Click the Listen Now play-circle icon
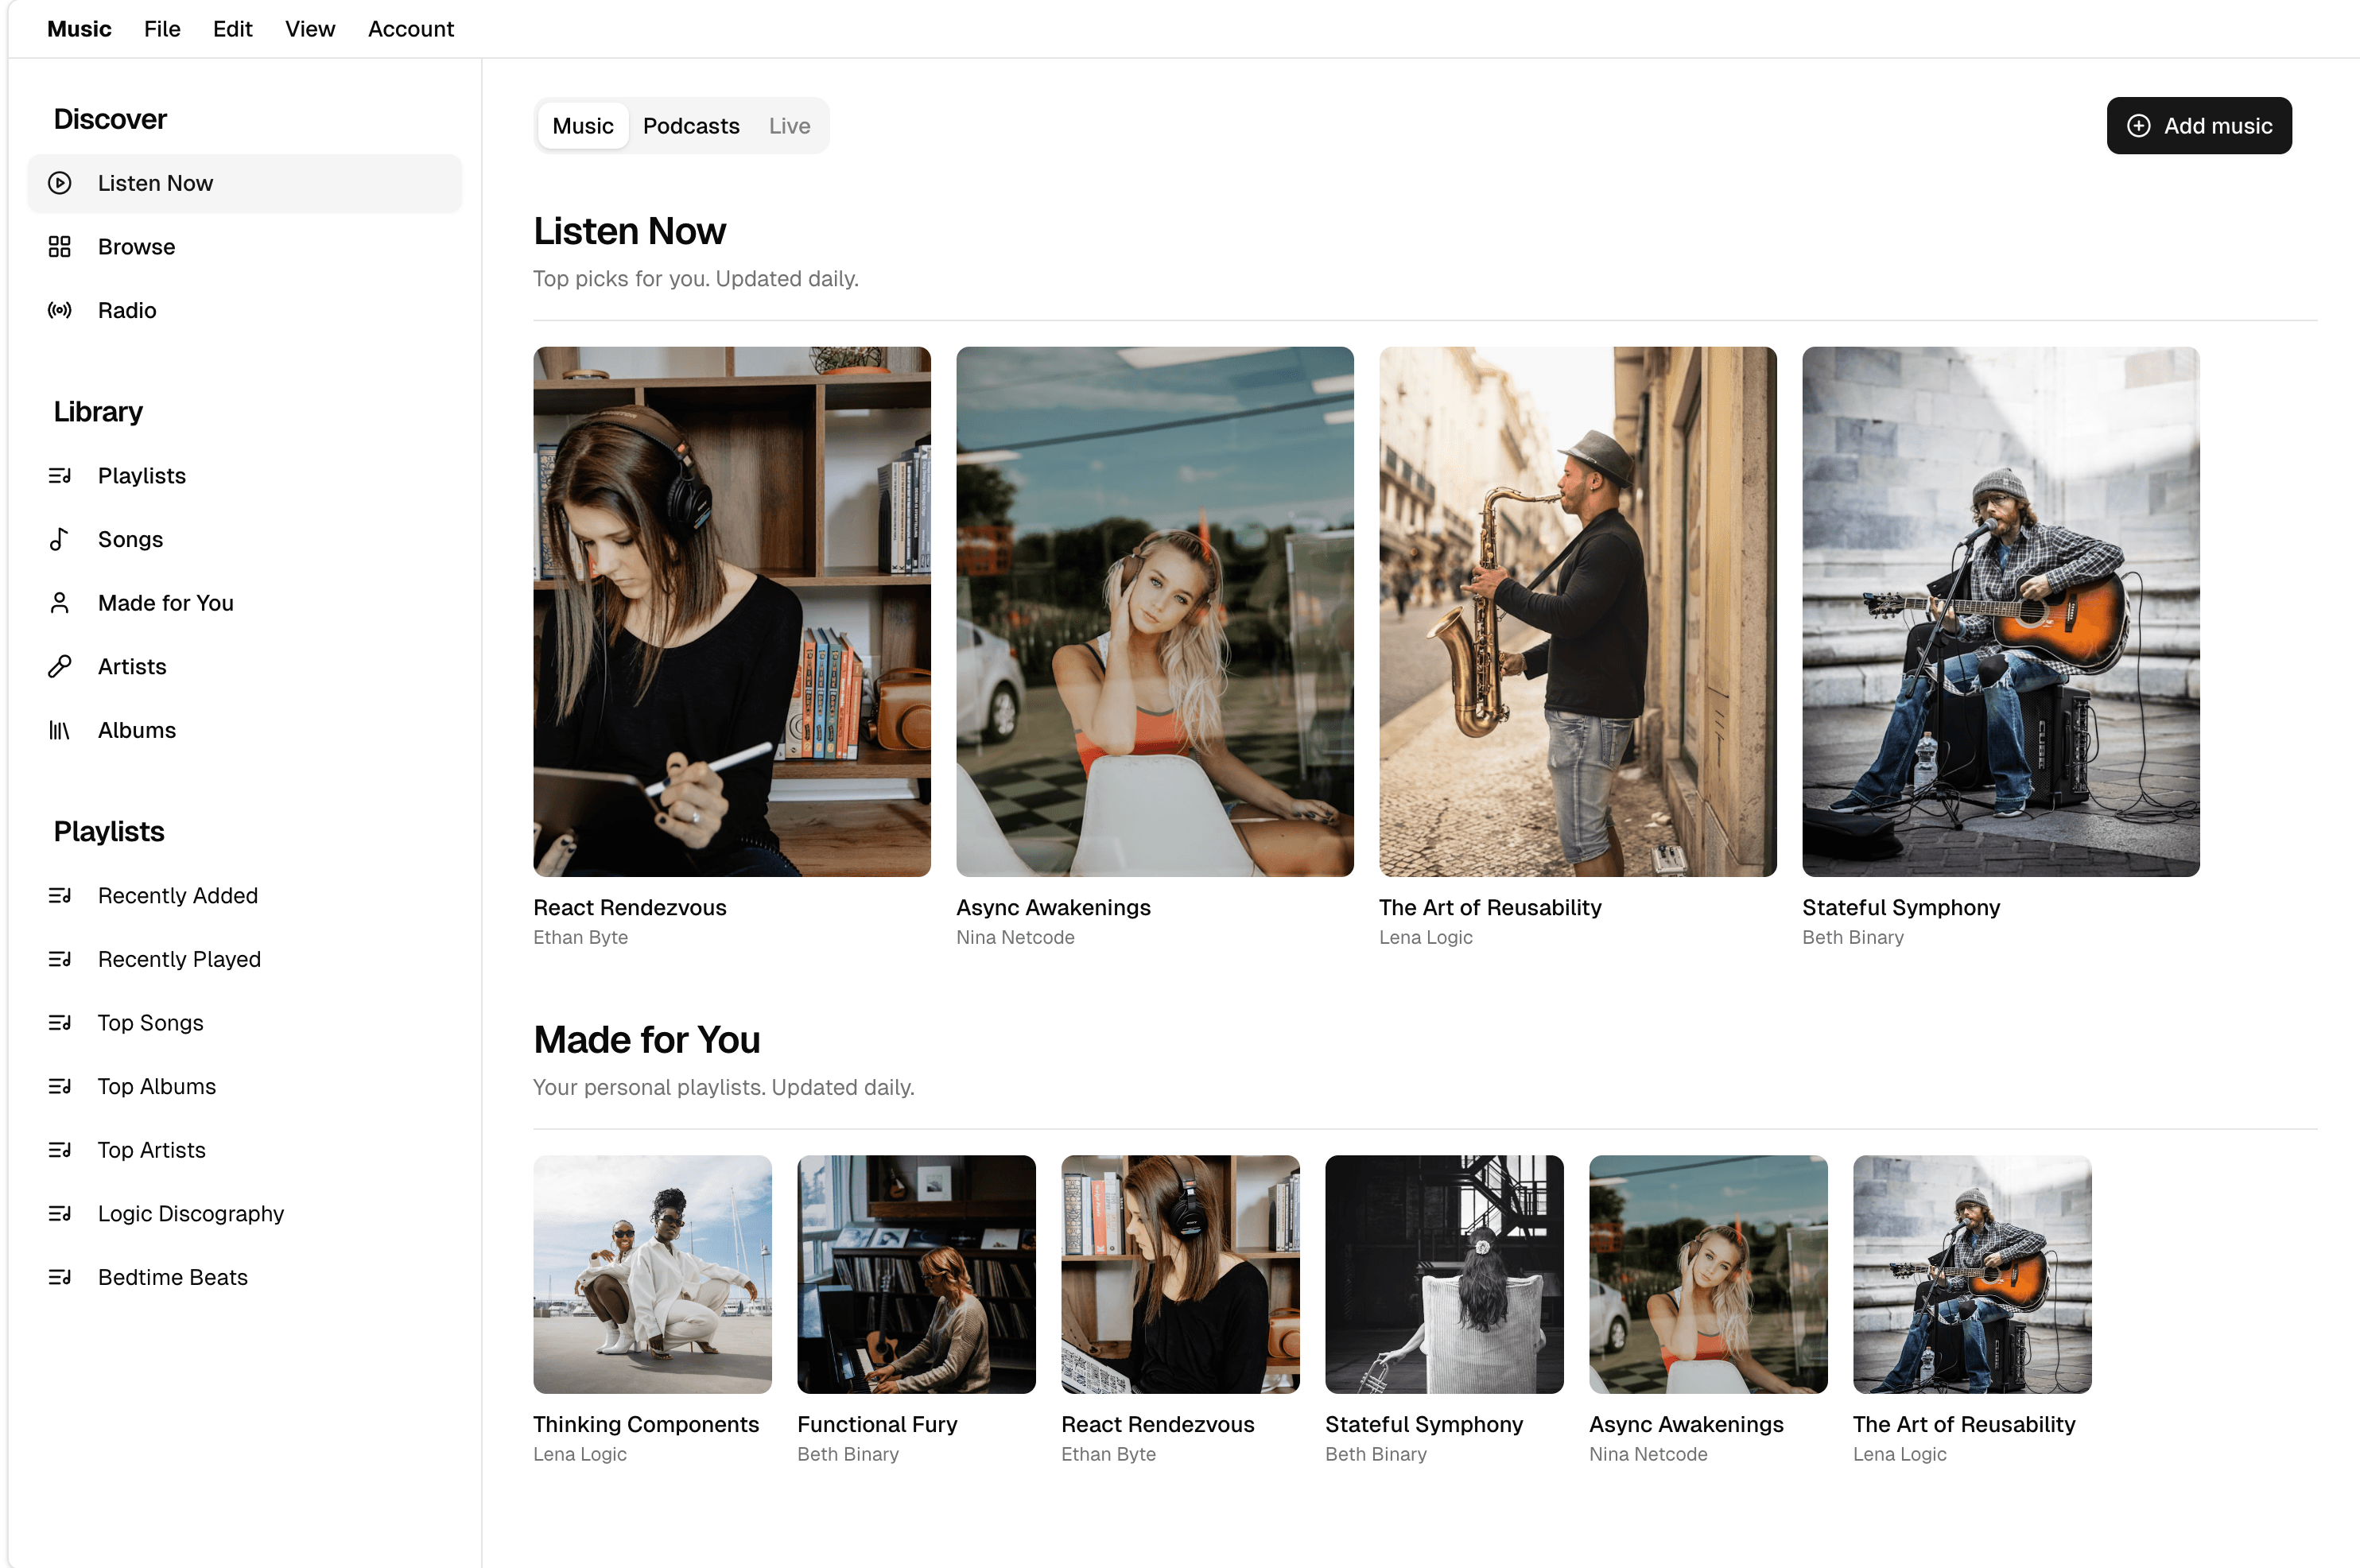Screen dimensions: 2360x1568 [x=60, y=183]
